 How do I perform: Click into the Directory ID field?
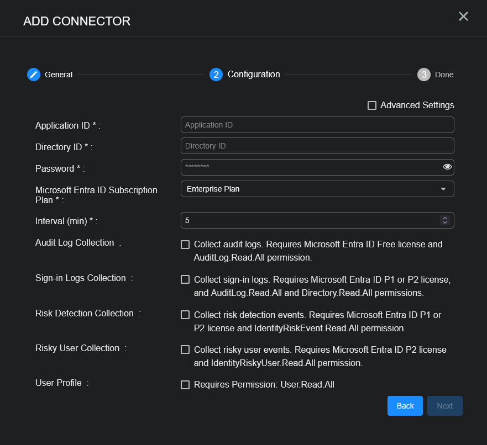[x=317, y=146]
